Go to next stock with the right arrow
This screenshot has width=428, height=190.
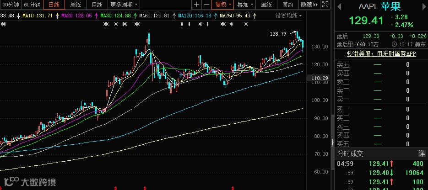(425, 7)
